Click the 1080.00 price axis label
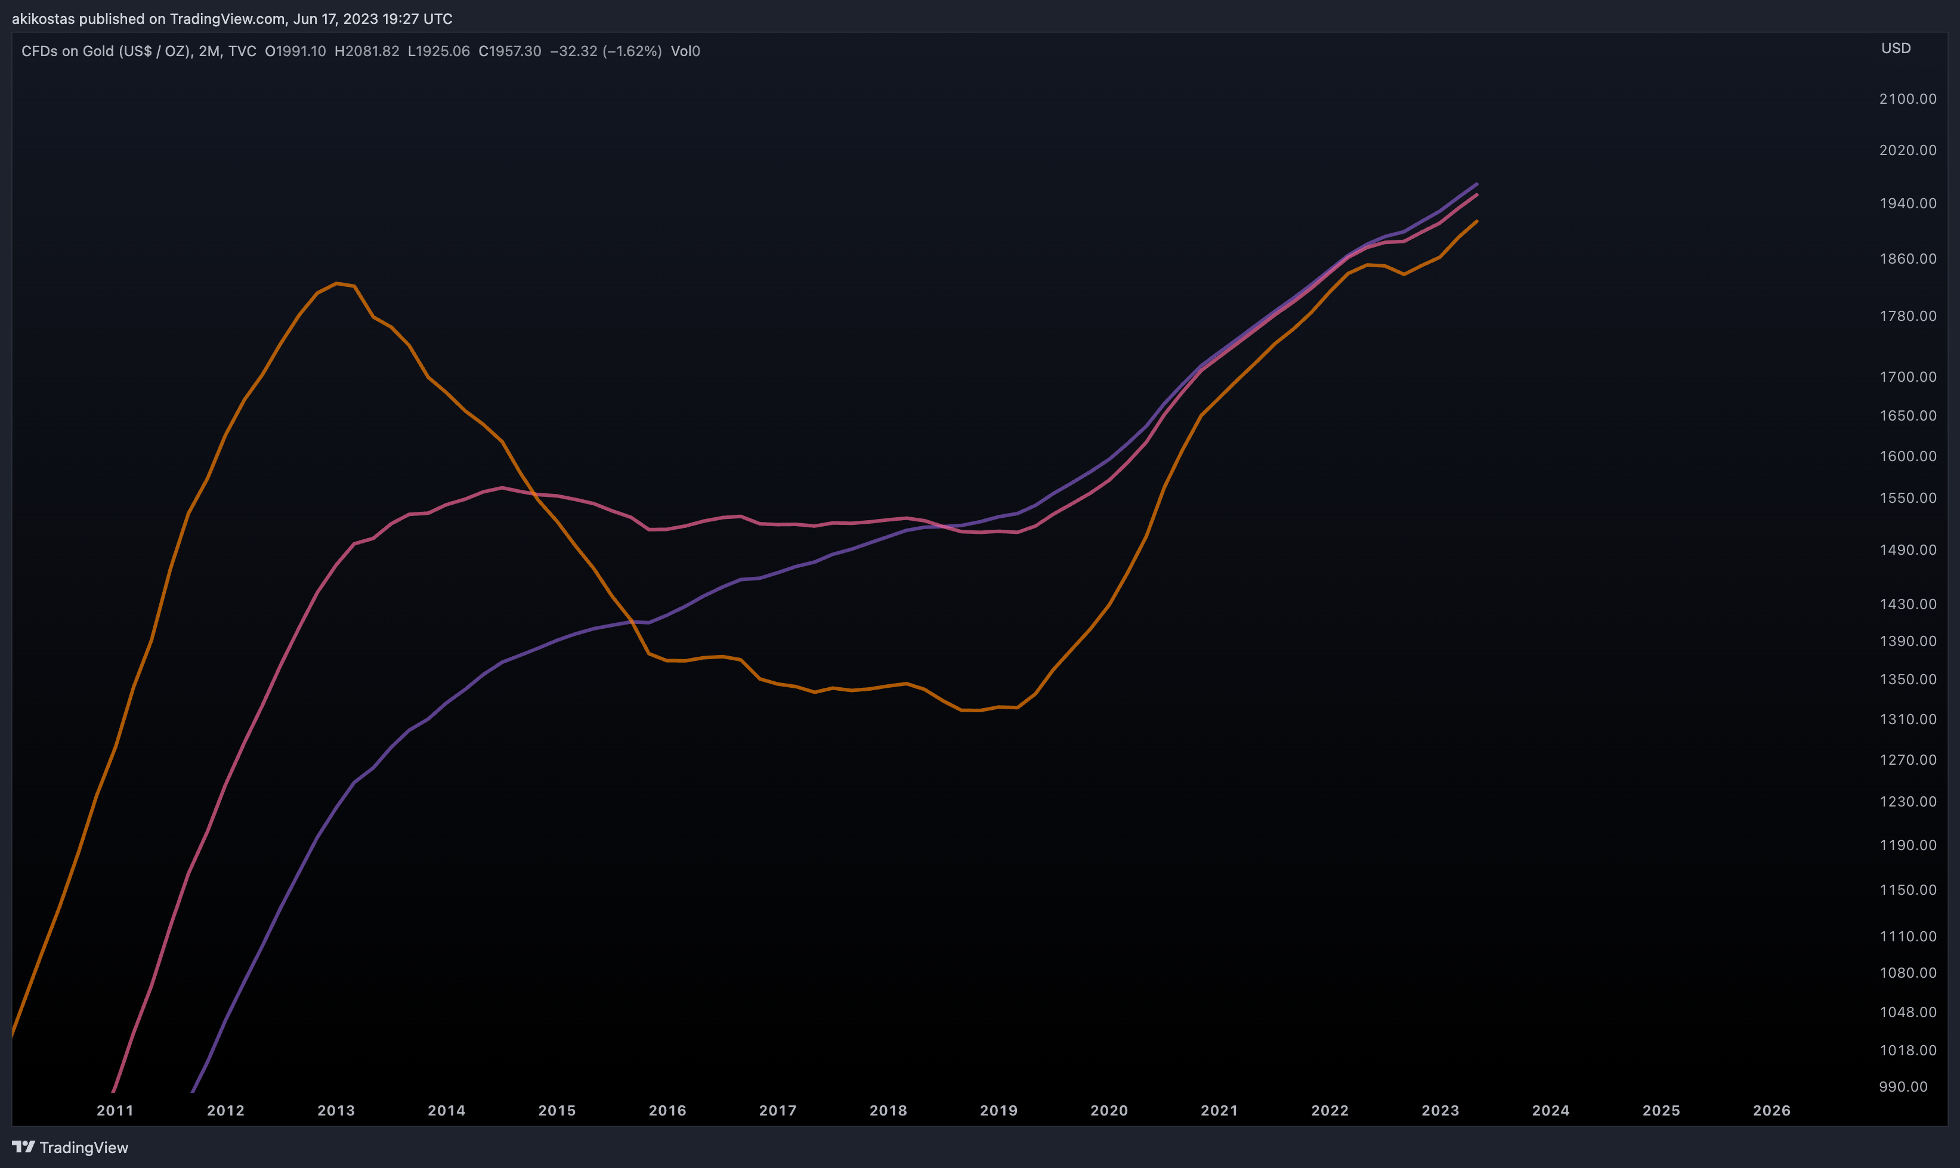1960x1168 pixels. [x=1908, y=972]
